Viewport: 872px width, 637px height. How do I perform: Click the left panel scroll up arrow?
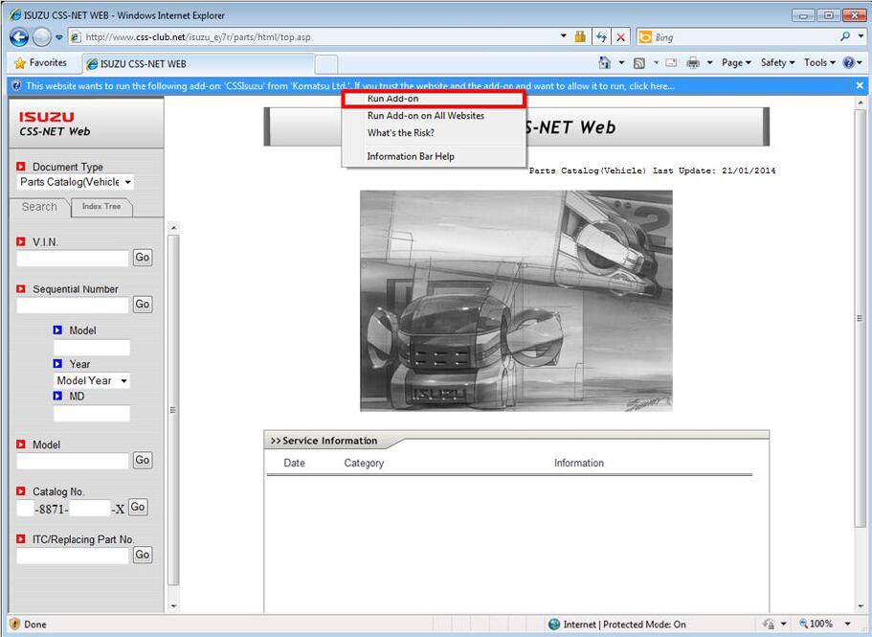(173, 228)
